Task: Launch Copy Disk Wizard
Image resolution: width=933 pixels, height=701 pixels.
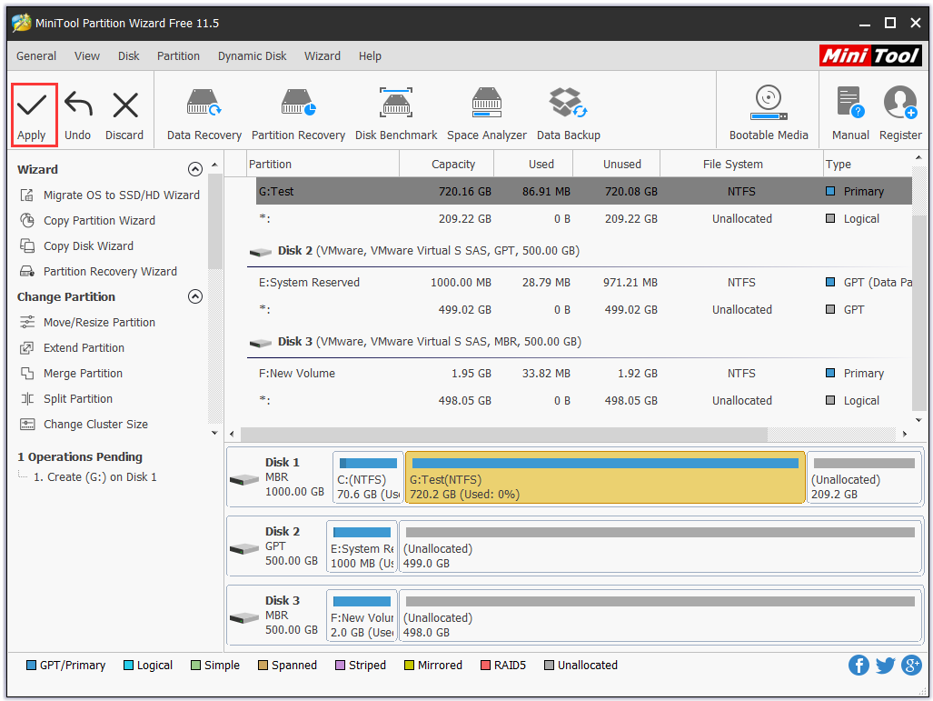Action: [x=76, y=246]
